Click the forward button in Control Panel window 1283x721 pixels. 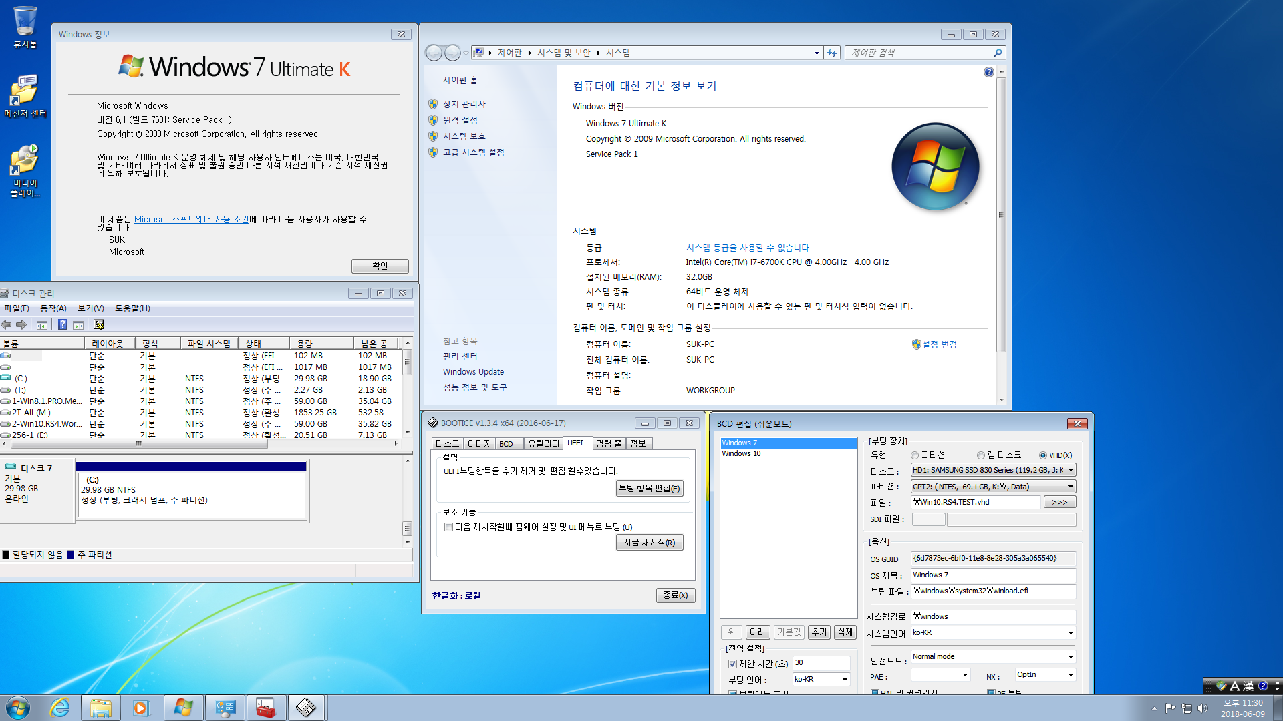452,53
